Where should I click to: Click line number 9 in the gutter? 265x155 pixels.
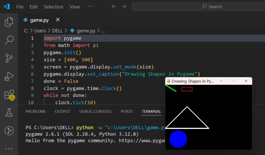[x=32, y=95]
